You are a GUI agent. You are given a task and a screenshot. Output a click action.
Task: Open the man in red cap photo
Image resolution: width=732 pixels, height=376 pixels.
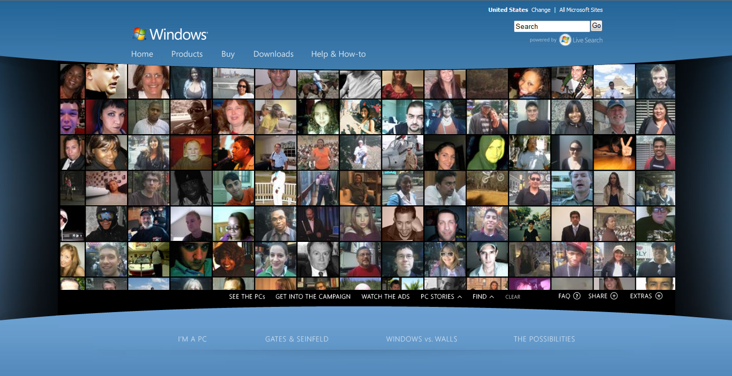point(572,259)
